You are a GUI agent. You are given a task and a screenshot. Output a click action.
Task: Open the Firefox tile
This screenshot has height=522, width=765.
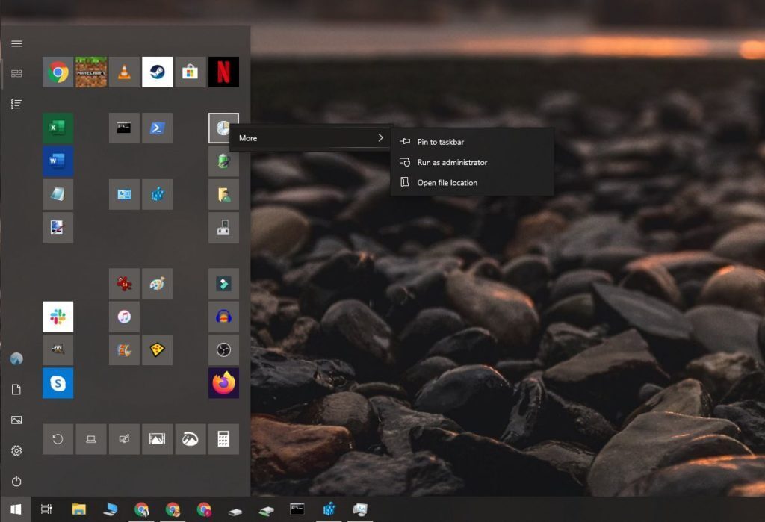(x=223, y=383)
